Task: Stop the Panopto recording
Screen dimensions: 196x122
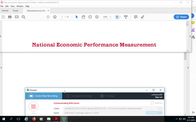Action: [x=34, y=107]
